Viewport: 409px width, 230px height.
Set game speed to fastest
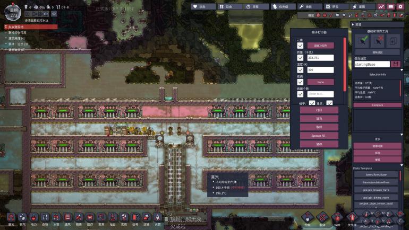pyautogui.click(x=46, y=14)
